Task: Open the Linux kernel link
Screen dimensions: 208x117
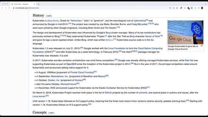Action: point(39,97)
